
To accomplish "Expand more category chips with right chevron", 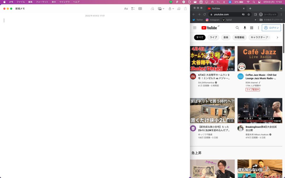I will tap(277, 37).
